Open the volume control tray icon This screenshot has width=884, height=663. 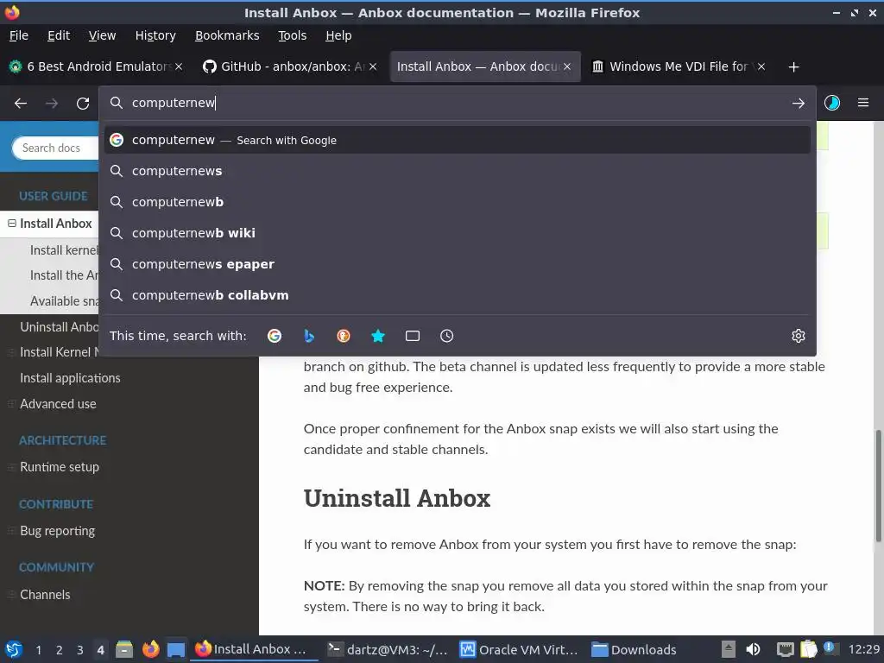pyautogui.click(x=753, y=649)
